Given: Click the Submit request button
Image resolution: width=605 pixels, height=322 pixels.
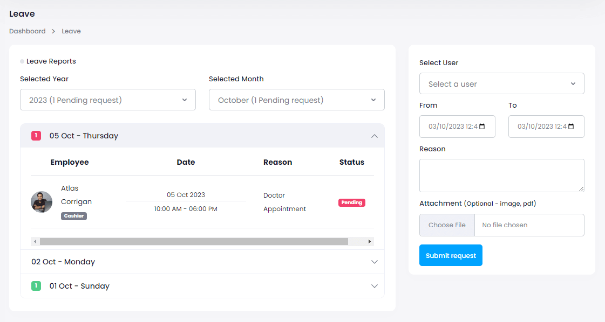Looking at the screenshot, I should [x=451, y=256].
